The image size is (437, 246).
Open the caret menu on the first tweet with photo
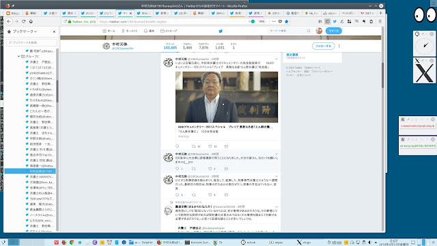pyautogui.click(x=276, y=59)
